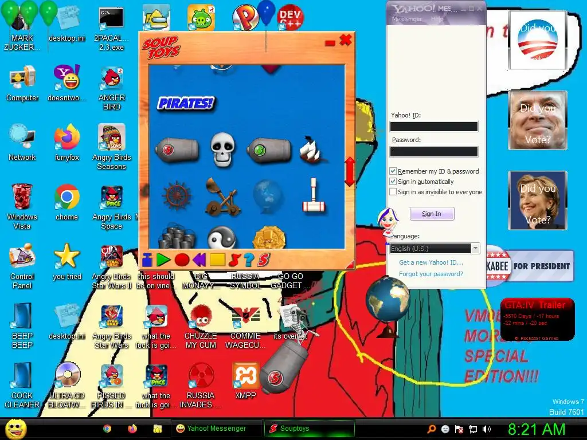Focus the Password field
This screenshot has width=587, height=440.
[434, 151]
